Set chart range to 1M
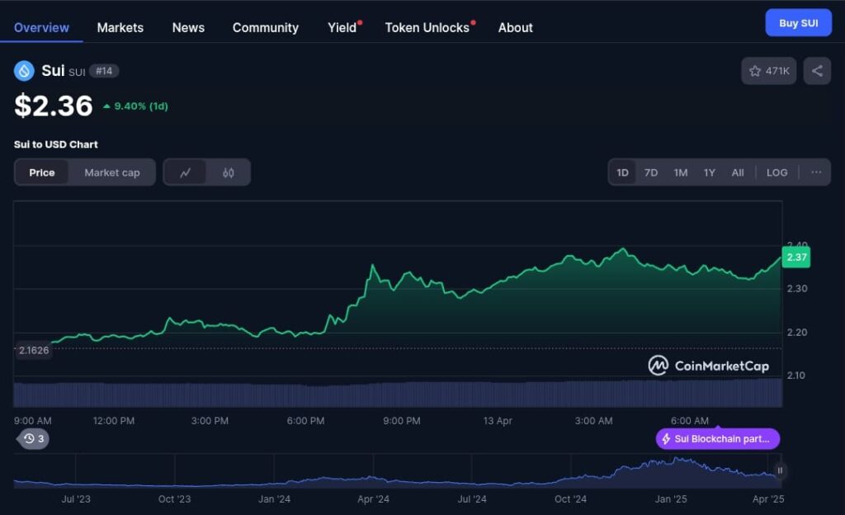 tap(681, 172)
